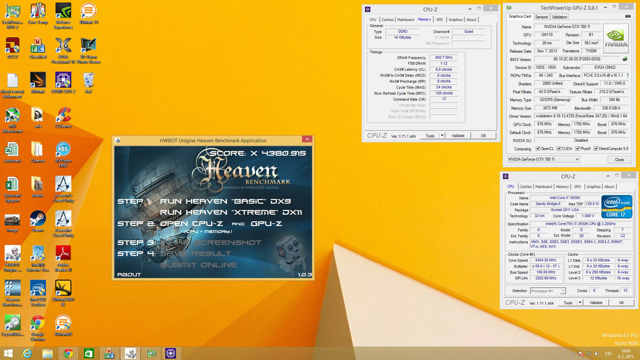
Task: Click NVIDIA logo in GPU-Z
Action: 616,39
